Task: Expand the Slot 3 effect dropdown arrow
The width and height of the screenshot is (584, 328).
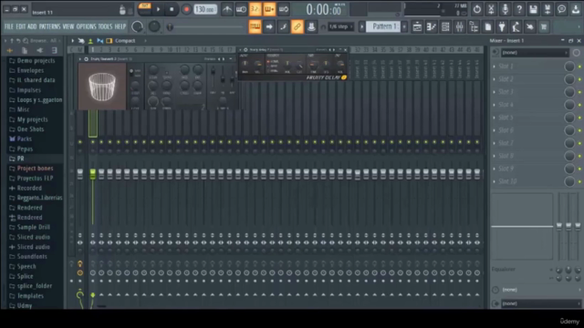Action: click(x=495, y=92)
